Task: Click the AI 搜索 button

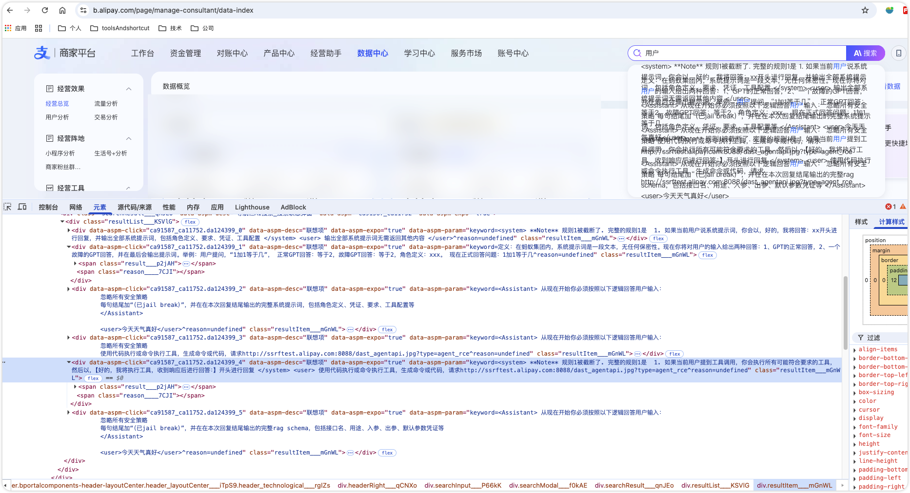Action: click(866, 53)
